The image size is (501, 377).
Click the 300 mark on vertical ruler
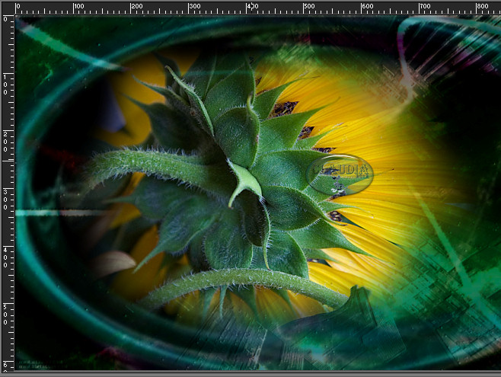[5, 200]
